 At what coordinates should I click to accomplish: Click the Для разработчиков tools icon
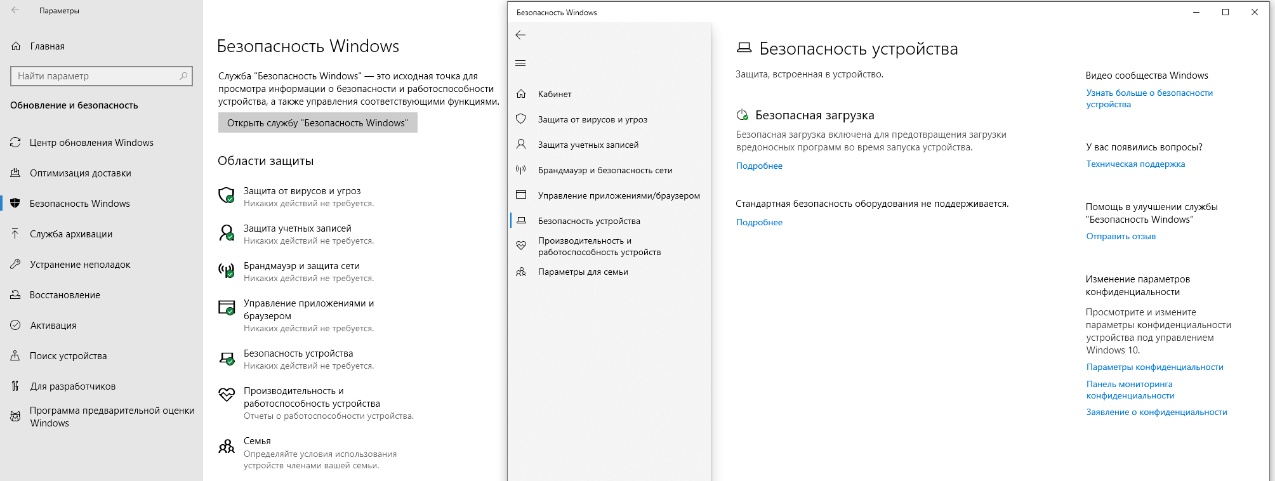pyautogui.click(x=15, y=386)
